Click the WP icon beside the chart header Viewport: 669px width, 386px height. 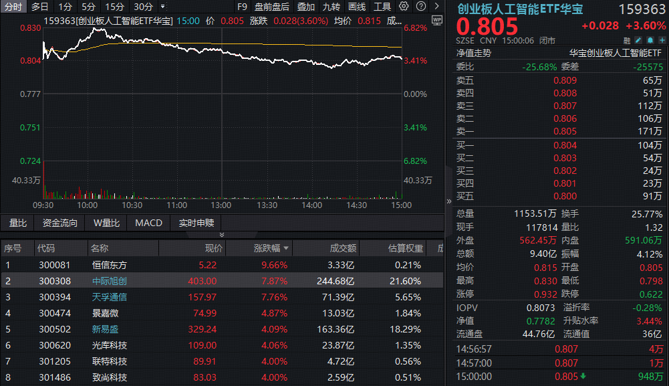[x=437, y=21]
